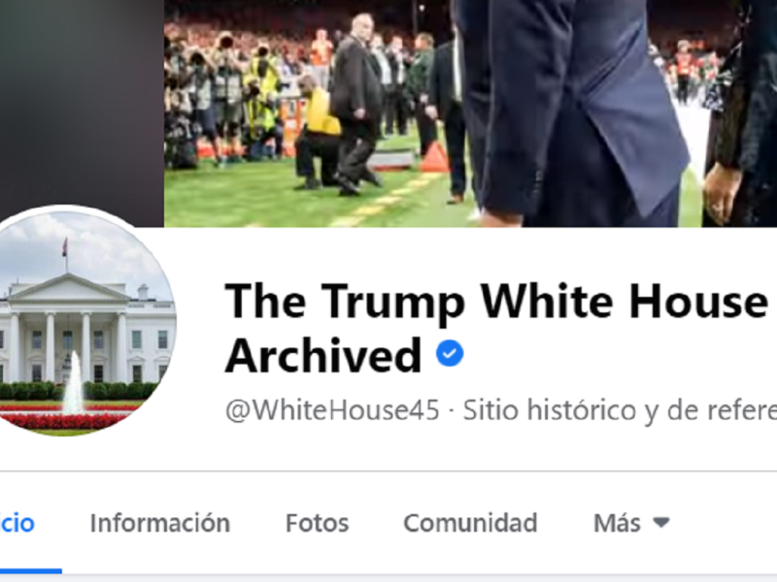Click the caret arrow beside Más
This screenshot has width=777, height=582.
pos(661,522)
